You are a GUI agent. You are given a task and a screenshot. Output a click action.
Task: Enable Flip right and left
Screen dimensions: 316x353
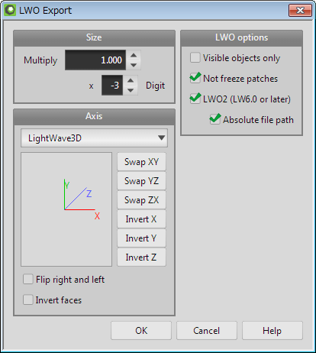[28, 279]
